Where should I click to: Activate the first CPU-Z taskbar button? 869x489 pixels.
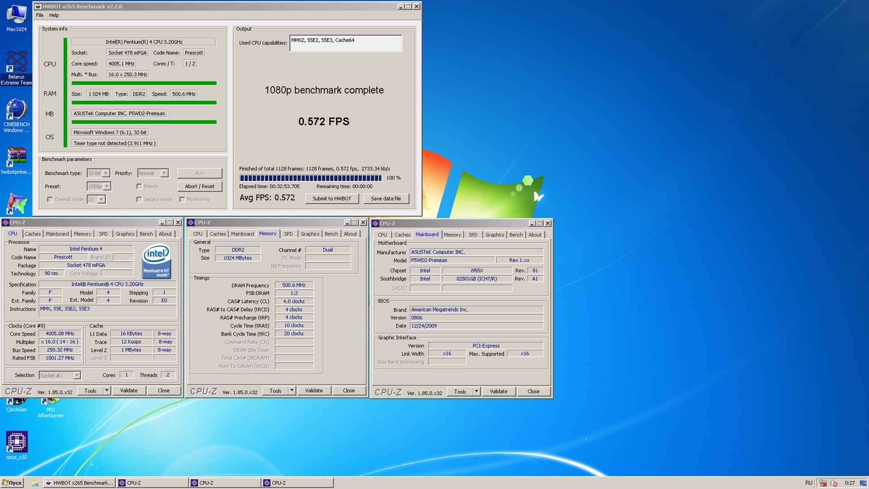153,483
